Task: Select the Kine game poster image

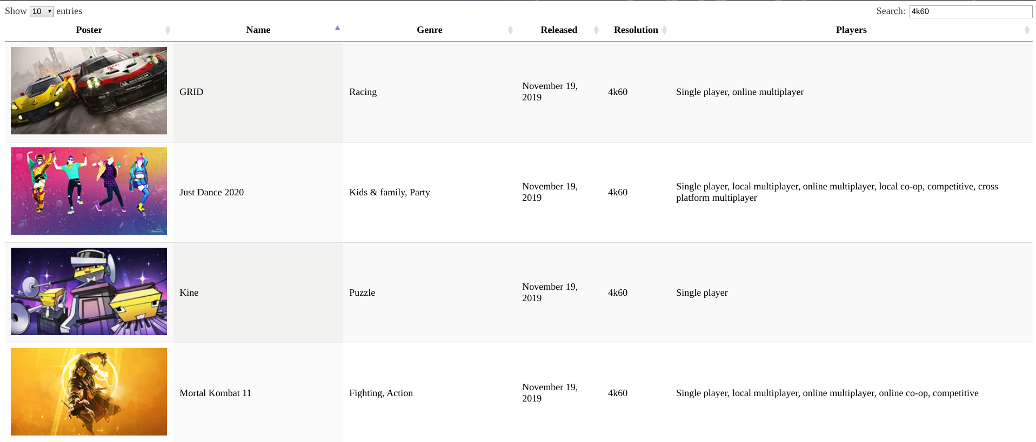Action: pos(89,291)
